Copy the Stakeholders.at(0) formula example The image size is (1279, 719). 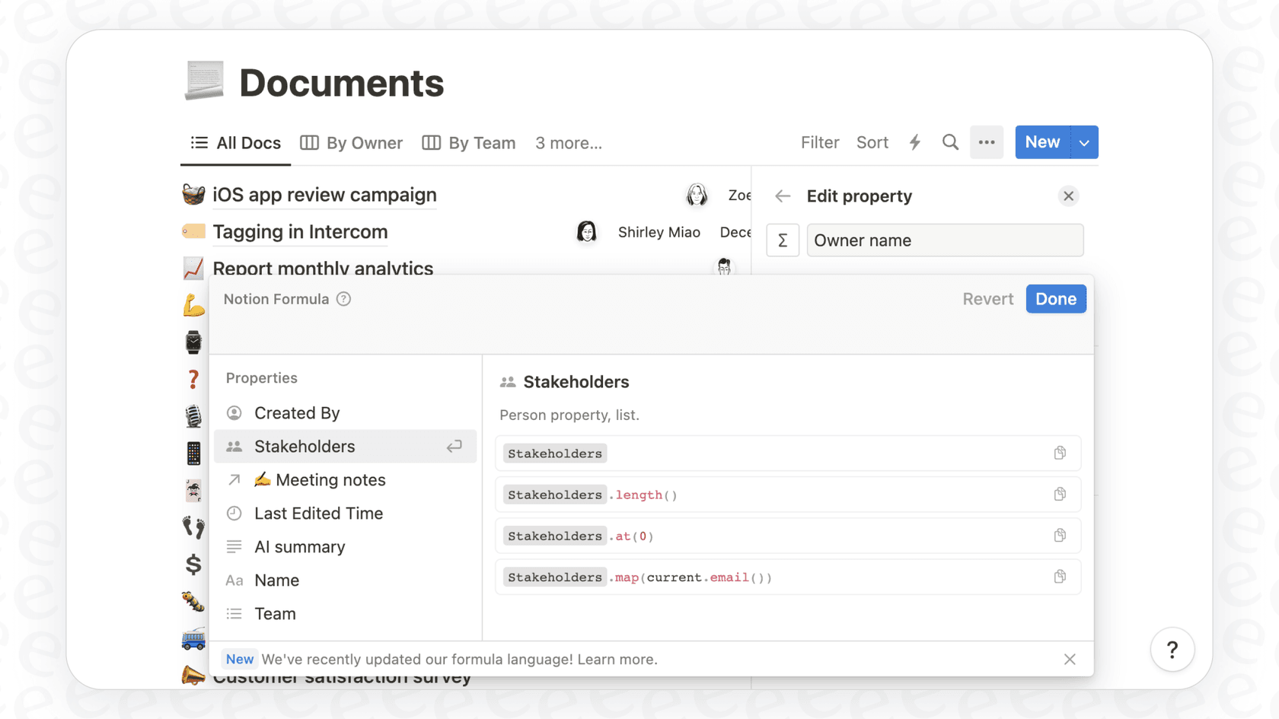tap(1059, 535)
